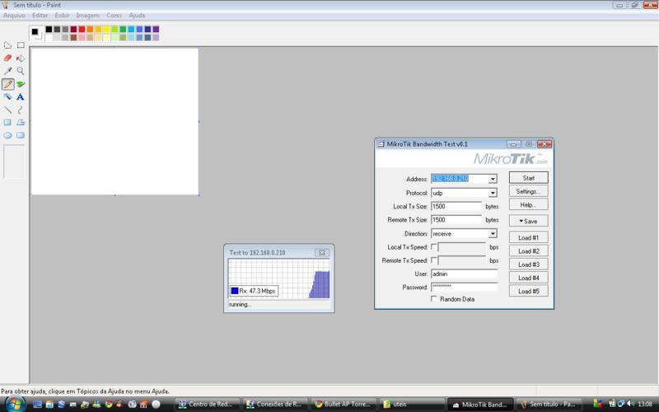
Task: Click the volume icon in system tray
Action: (630, 404)
